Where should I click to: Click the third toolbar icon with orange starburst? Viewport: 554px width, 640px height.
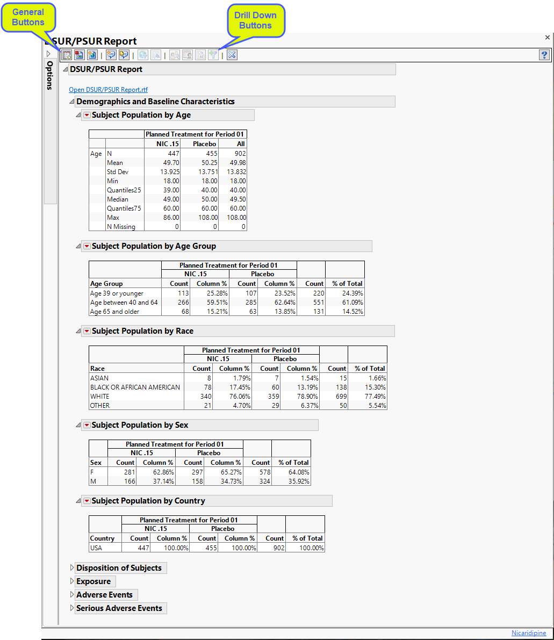[92, 55]
